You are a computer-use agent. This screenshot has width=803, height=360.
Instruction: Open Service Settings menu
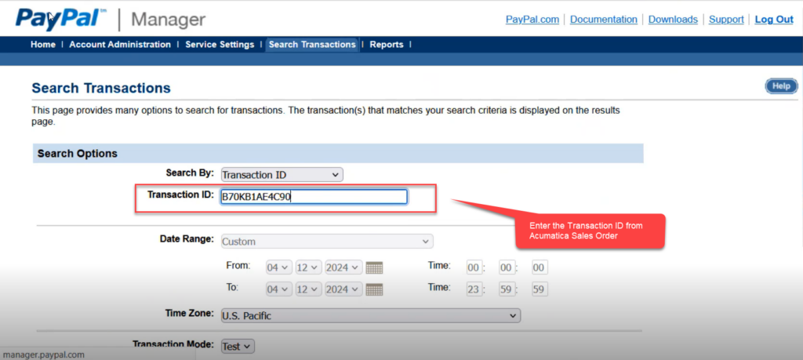point(220,45)
